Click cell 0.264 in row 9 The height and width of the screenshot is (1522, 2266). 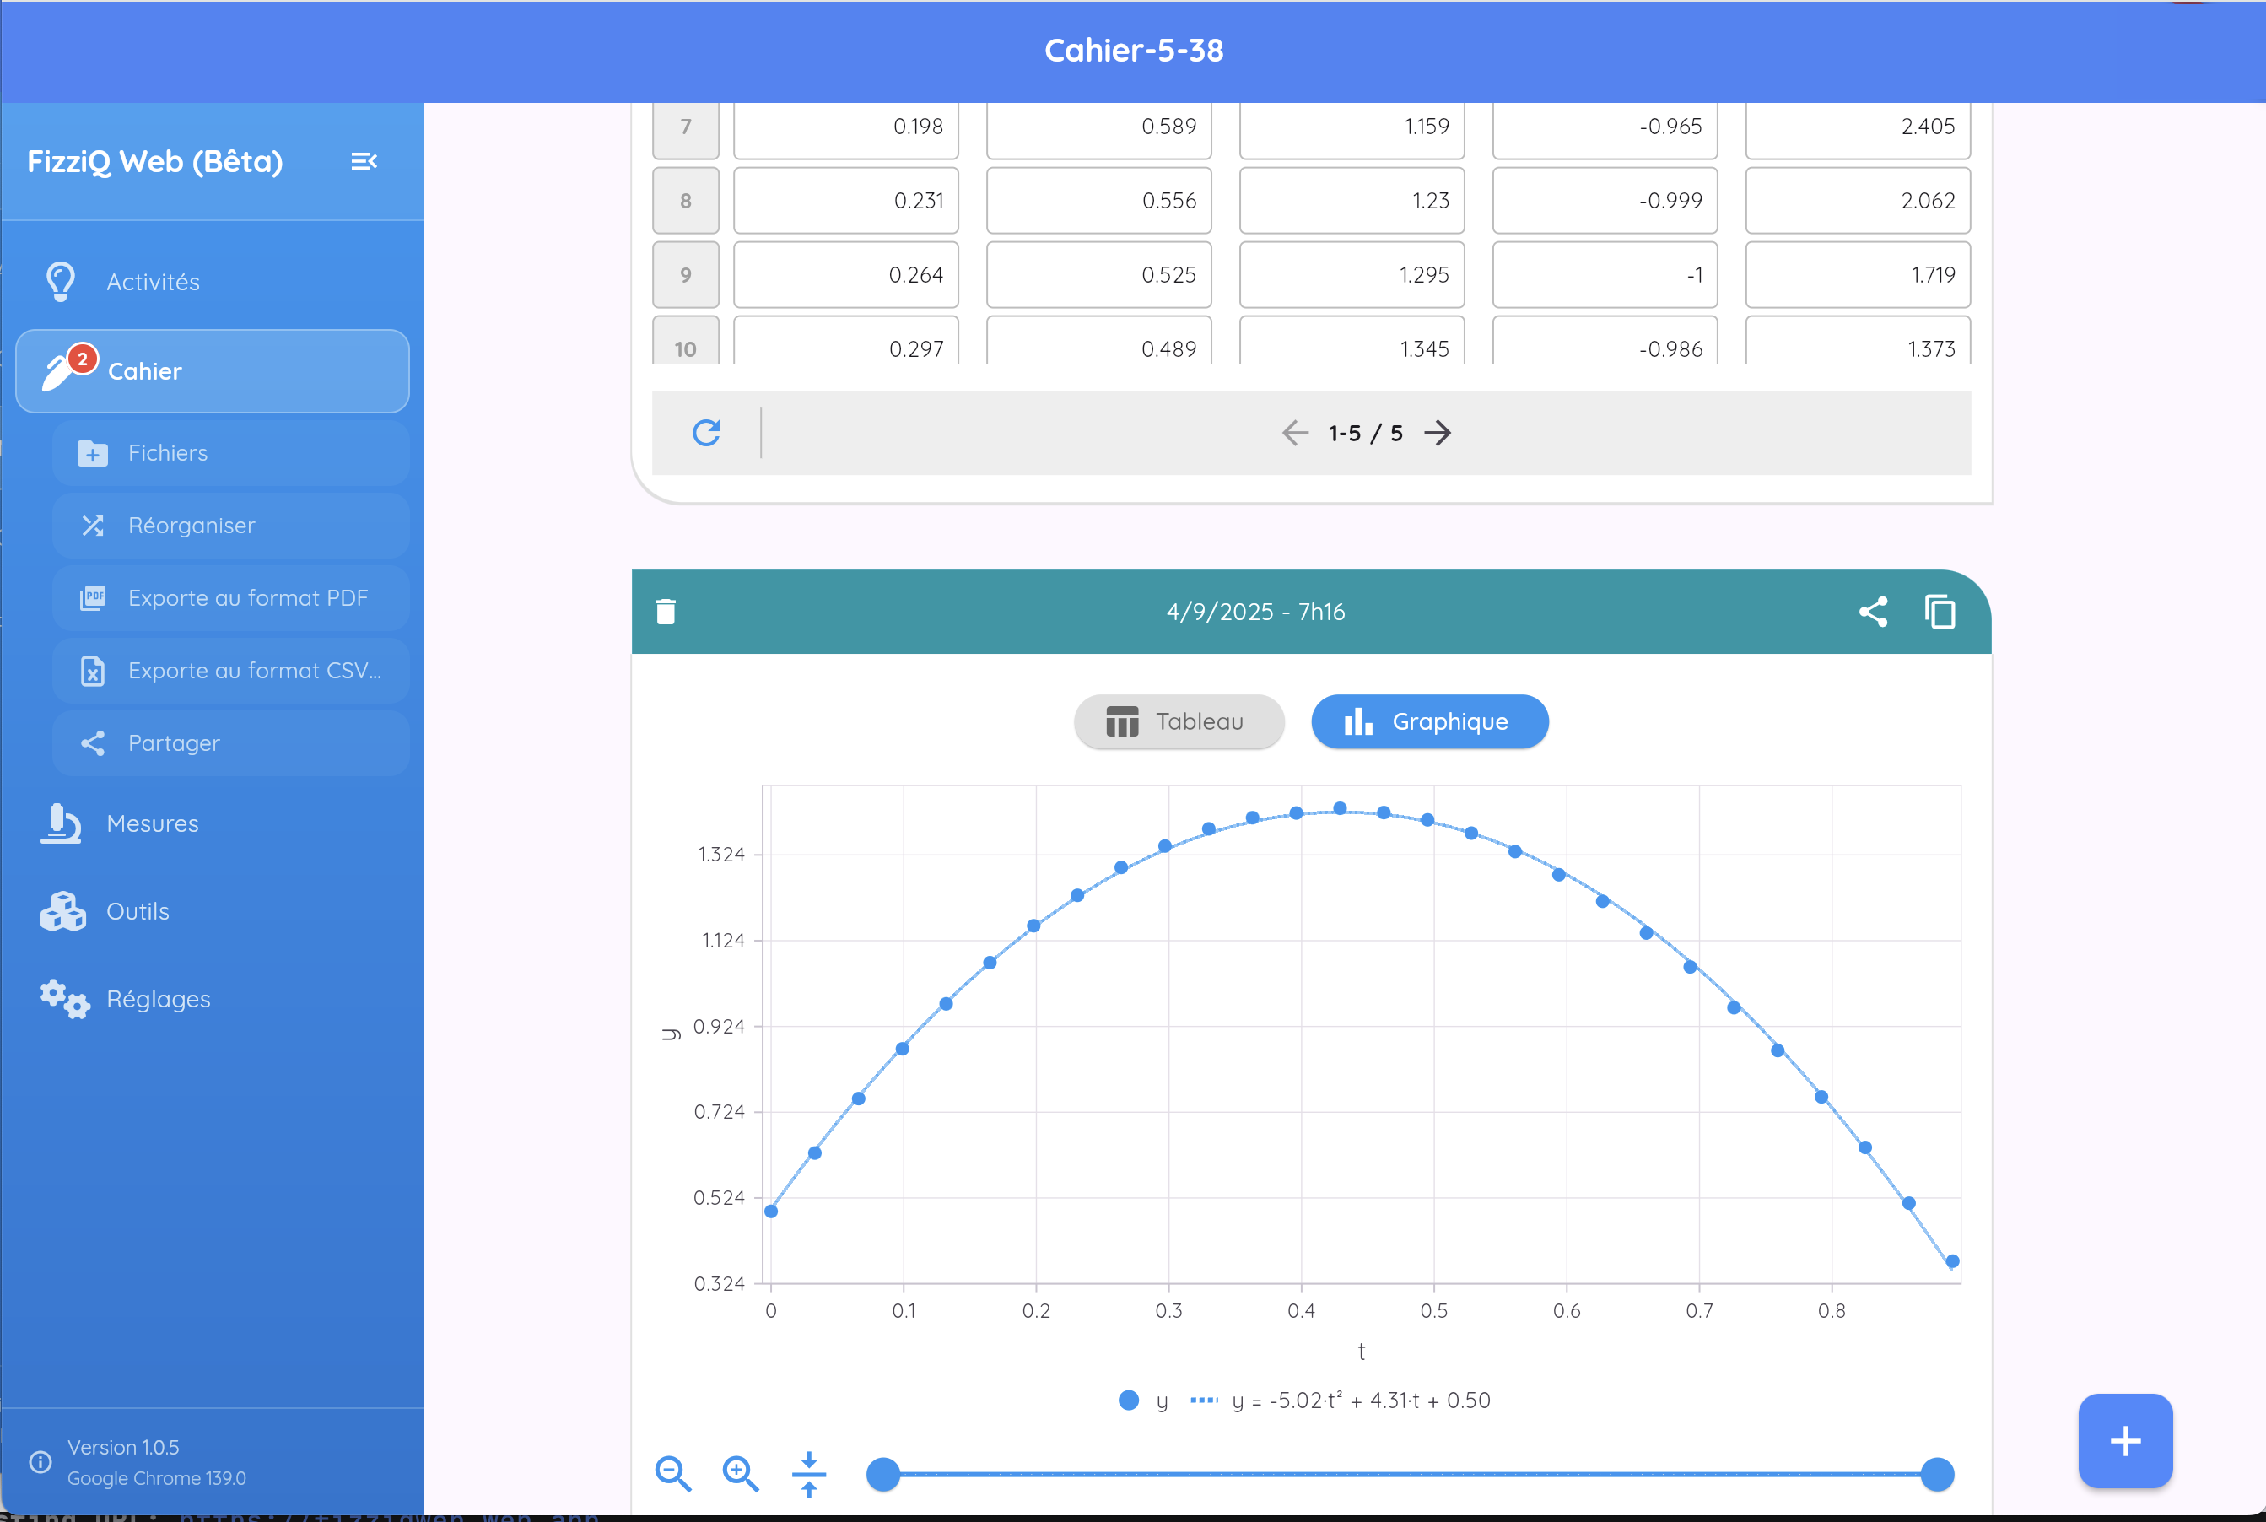(846, 275)
